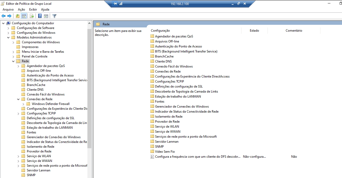
Task: Collapse Configuração do Computador node
Action: [x=3, y=23]
